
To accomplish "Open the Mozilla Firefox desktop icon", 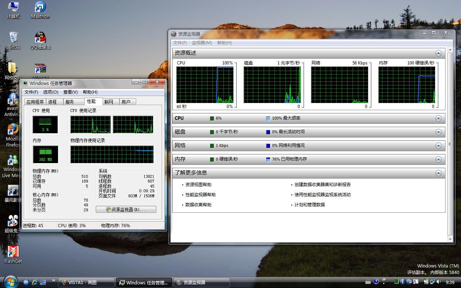I will [13, 130].
